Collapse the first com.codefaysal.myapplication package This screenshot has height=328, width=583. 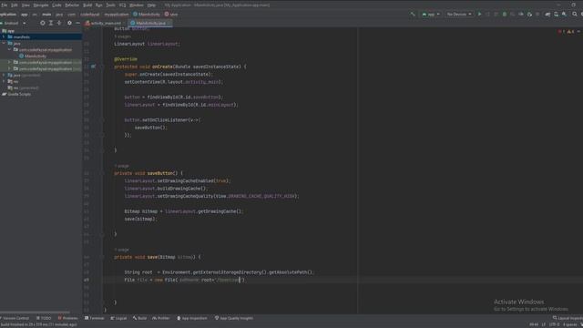pyautogui.click(x=10, y=49)
